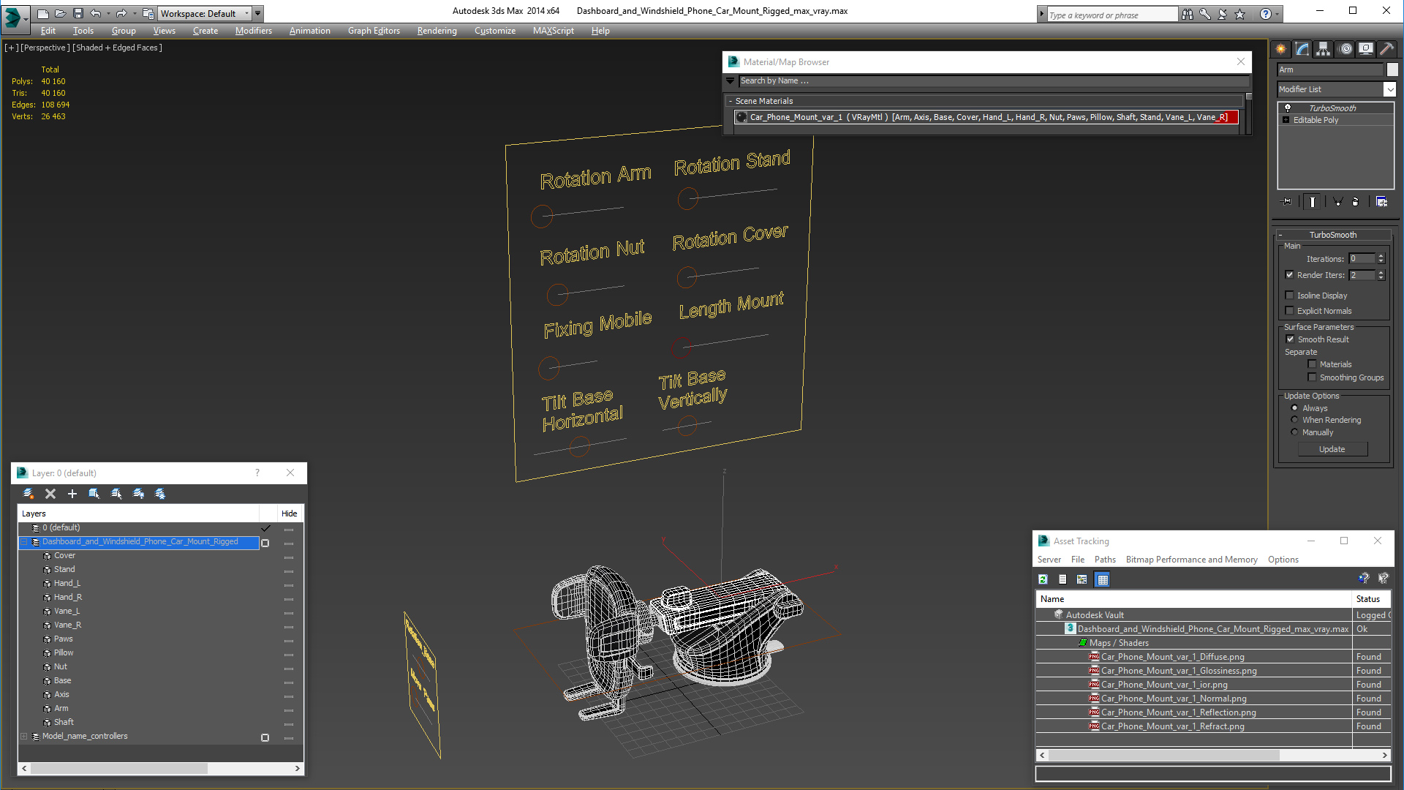Click the Update button in TurboSmooth
Viewport: 1404px width, 790px height.
click(1332, 449)
